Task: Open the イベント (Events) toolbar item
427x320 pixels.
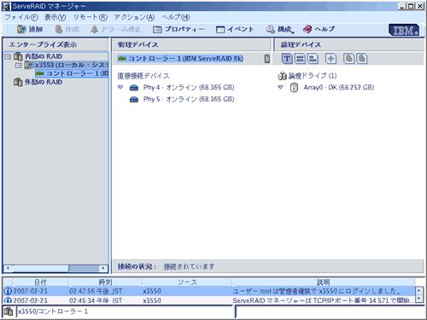Action: (235, 29)
